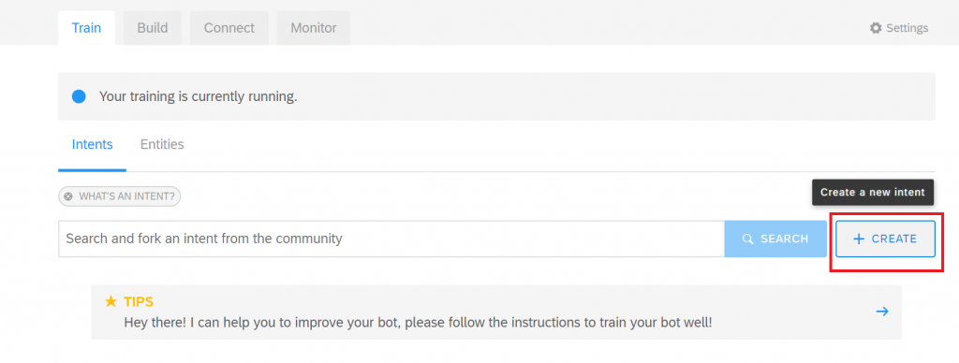Click the SEARCH button label
Image resolution: width=959 pixels, height=363 pixels.
(x=785, y=239)
